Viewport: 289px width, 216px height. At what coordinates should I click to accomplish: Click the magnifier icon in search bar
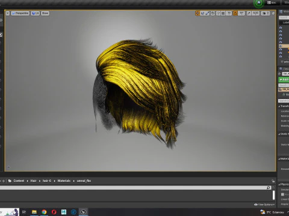pos(269,188)
